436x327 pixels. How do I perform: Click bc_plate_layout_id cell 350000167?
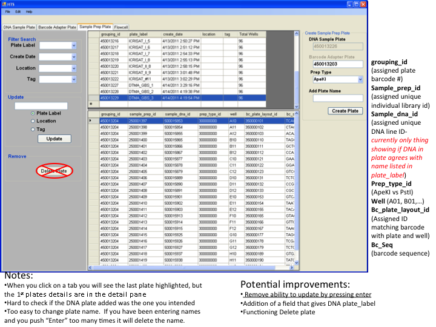(264, 228)
